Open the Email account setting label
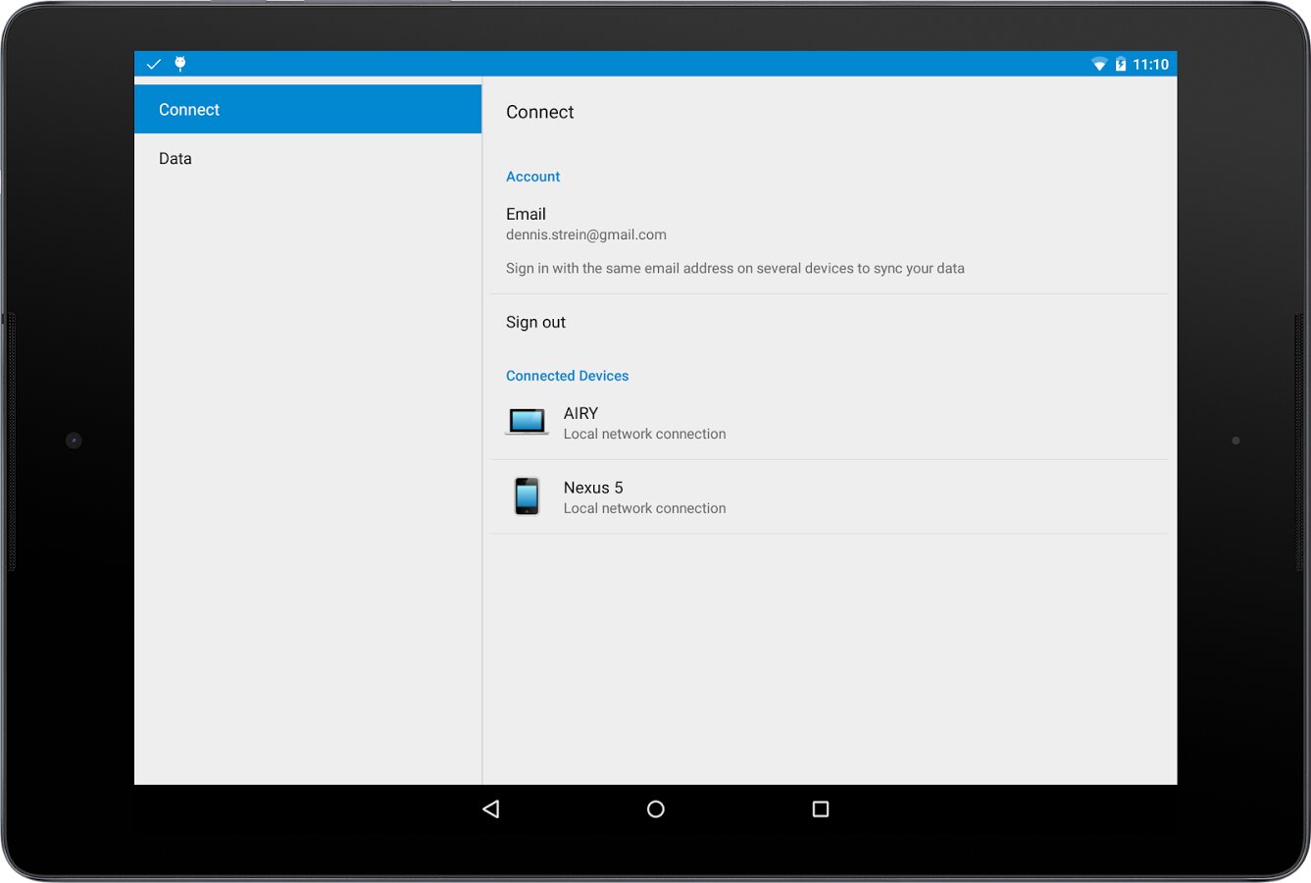The image size is (1311, 883). pos(526,214)
